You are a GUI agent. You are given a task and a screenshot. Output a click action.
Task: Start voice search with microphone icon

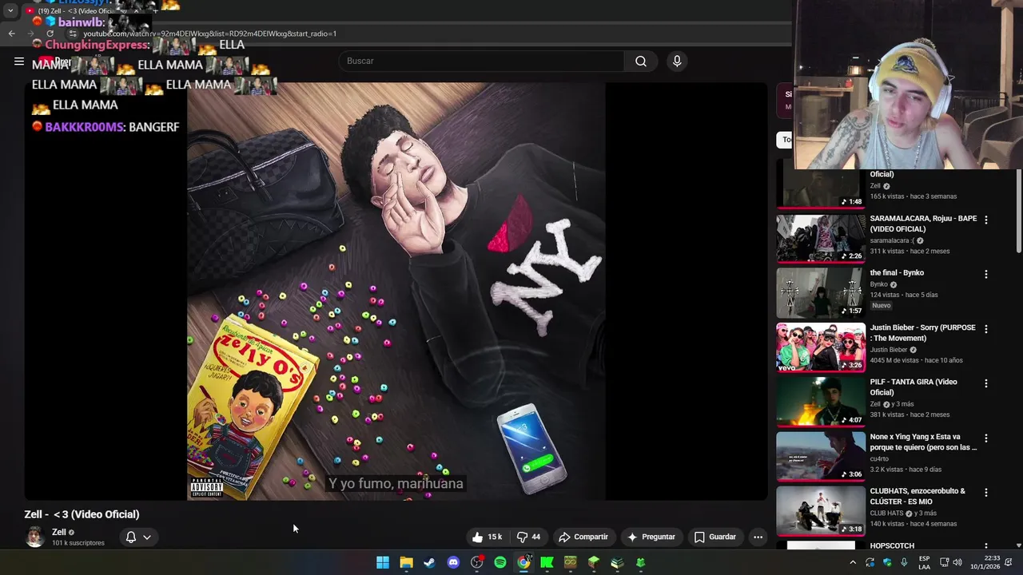pyautogui.click(x=677, y=61)
